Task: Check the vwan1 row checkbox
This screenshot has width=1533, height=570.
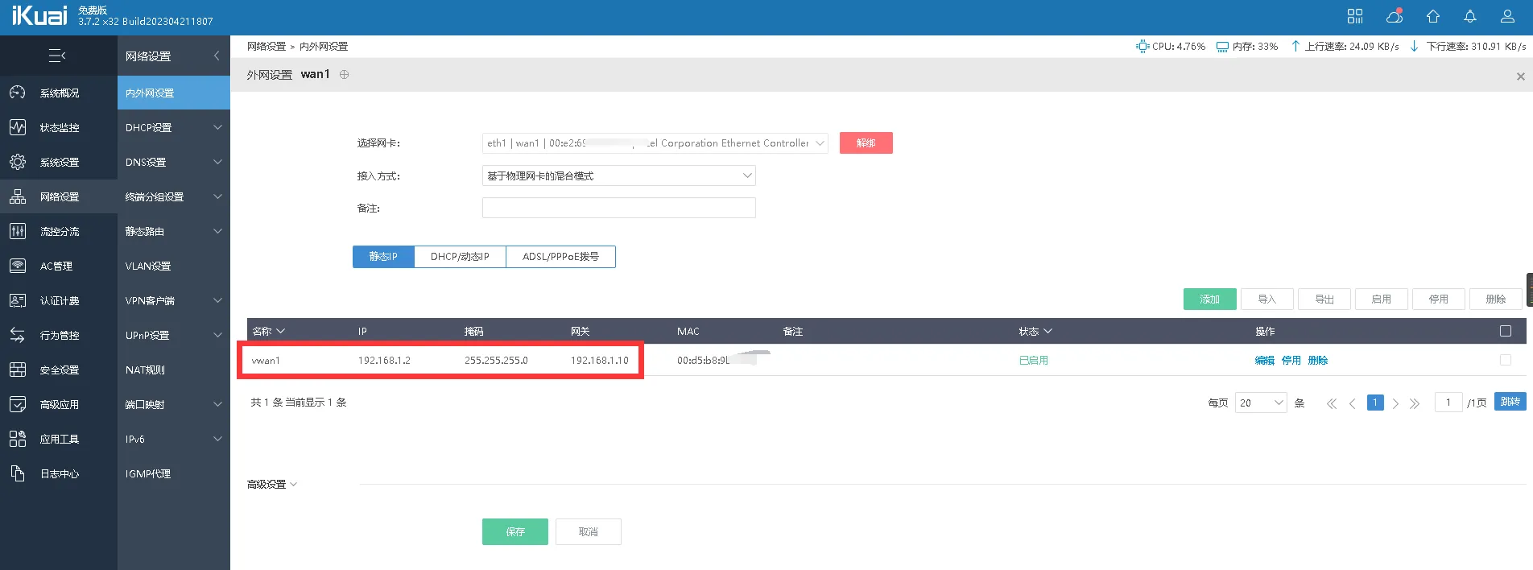Action: coord(1505,360)
